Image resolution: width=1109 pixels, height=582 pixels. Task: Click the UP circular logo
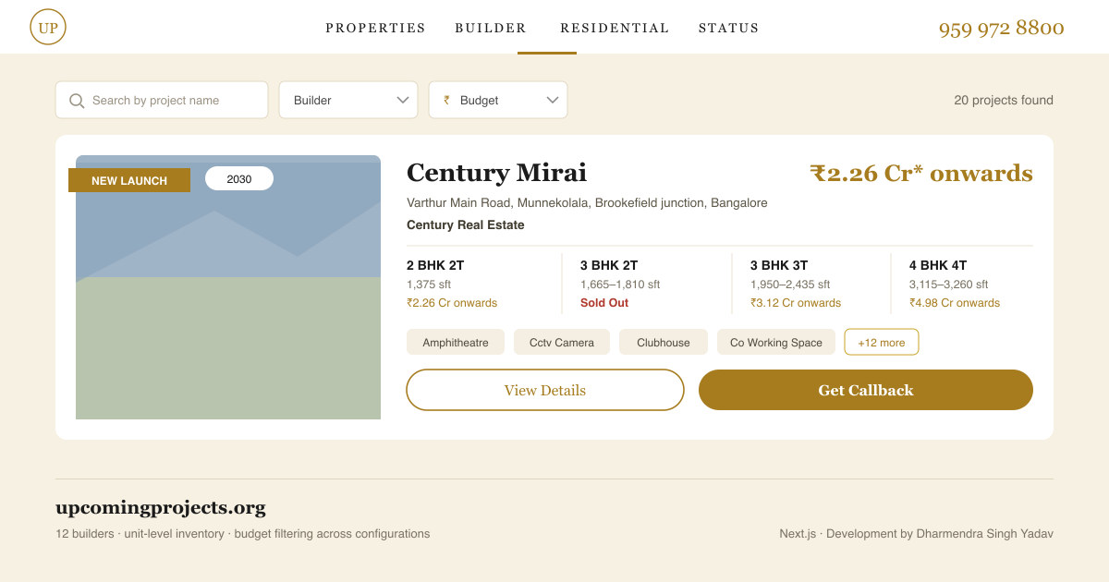tap(48, 27)
